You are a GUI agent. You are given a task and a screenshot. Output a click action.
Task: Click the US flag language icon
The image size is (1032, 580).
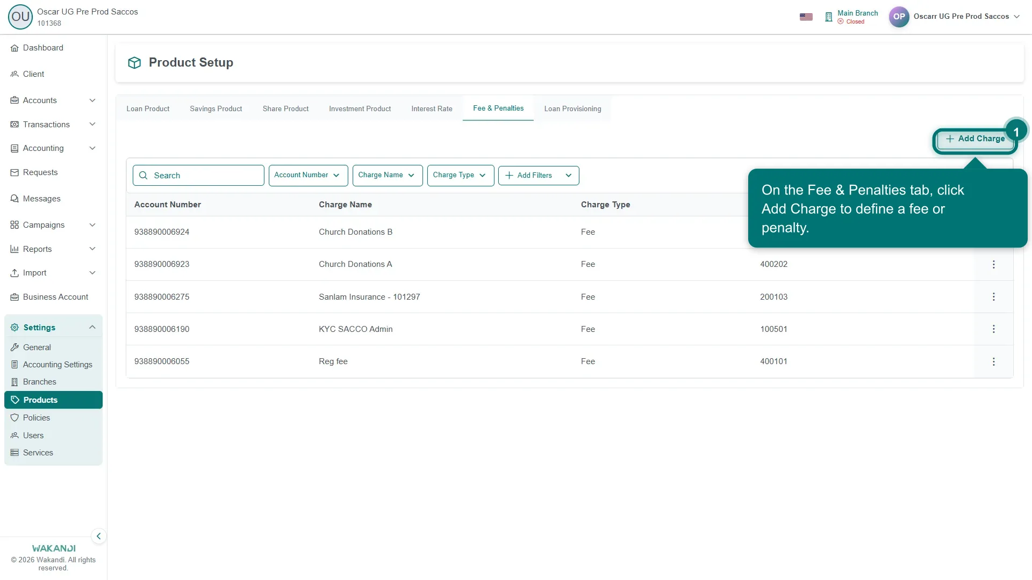click(x=806, y=17)
